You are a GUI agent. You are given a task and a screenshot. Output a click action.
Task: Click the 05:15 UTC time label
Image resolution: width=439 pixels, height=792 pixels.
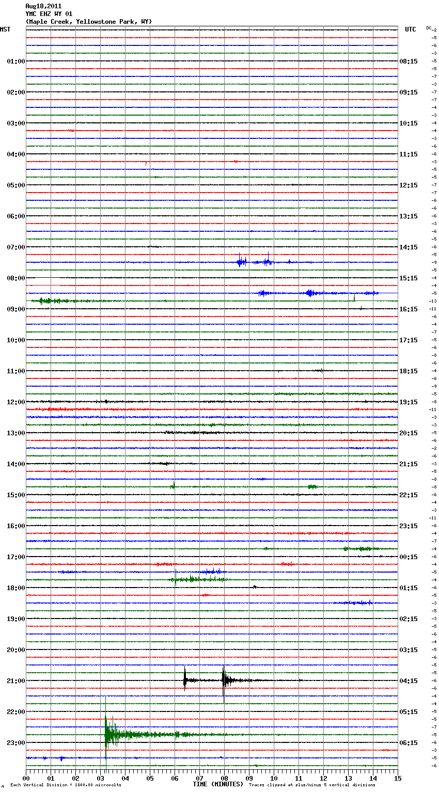[x=409, y=712]
